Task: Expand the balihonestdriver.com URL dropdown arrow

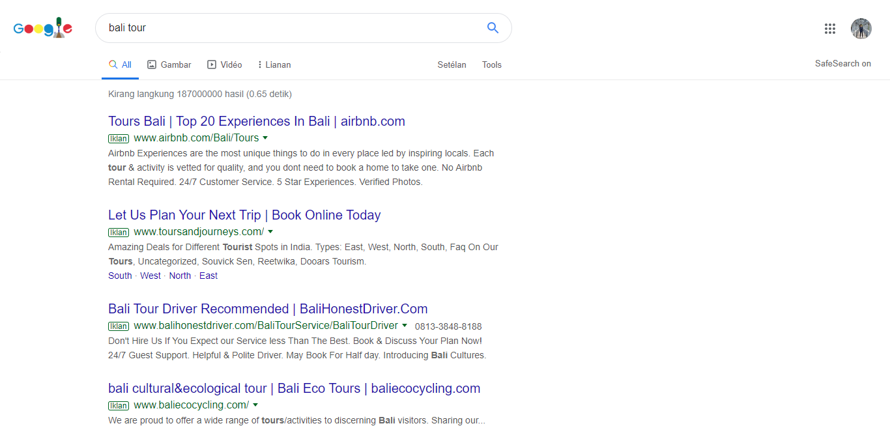Action: [405, 326]
